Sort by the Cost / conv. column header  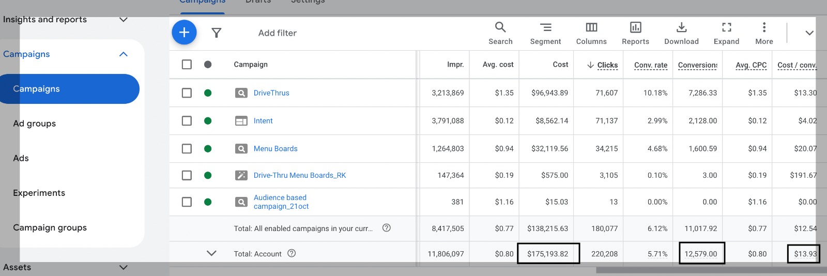(797, 65)
